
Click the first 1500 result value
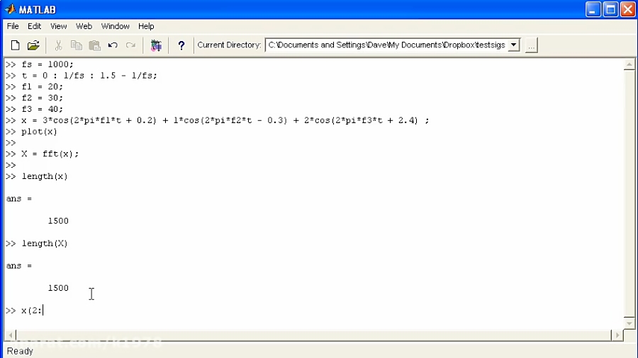coord(58,221)
